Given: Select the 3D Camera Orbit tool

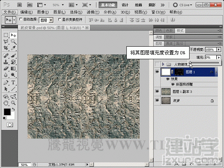Looking at the screenshot, I should 13,97.
